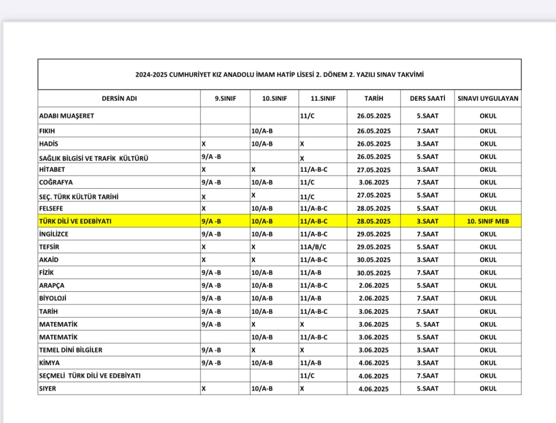This screenshot has height=423, width=556.
Task: Click the SİYER course name cell
Action: click(x=47, y=388)
